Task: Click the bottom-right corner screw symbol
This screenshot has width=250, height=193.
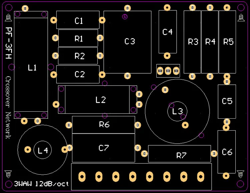Action: pyautogui.click(x=241, y=174)
